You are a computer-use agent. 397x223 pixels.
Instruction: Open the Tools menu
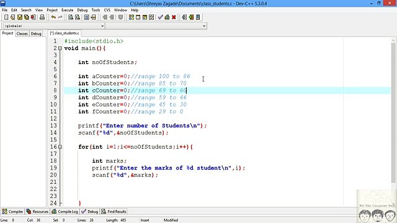[x=96, y=10]
